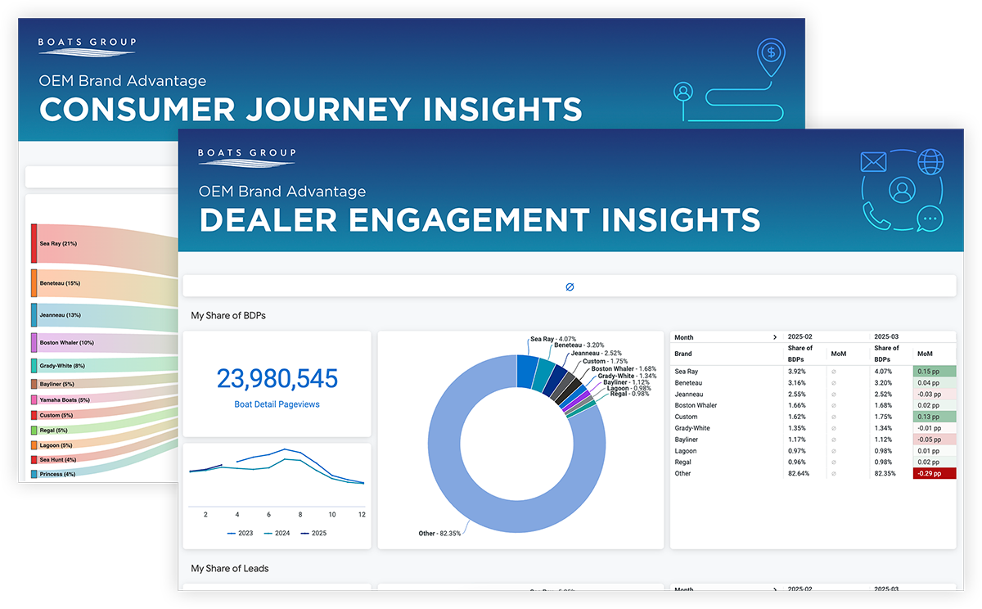This screenshot has width=982, height=609.
Task: Click the Boston Whaler row in brand table
Action: pos(813,405)
